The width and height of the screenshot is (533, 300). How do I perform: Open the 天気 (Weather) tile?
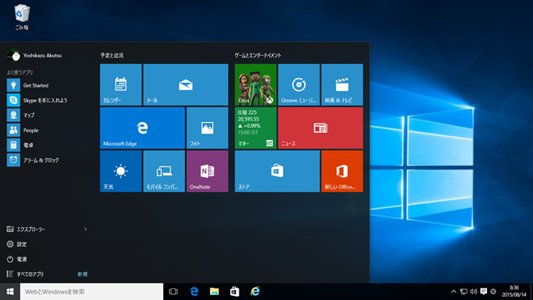pos(121,171)
